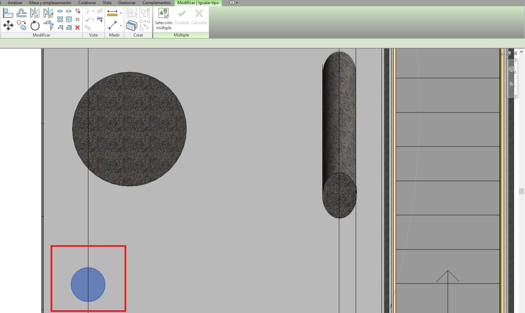Expand the ribbon display options dropdown
The image size is (525, 313).
pyautogui.click(x=233, y=3)
